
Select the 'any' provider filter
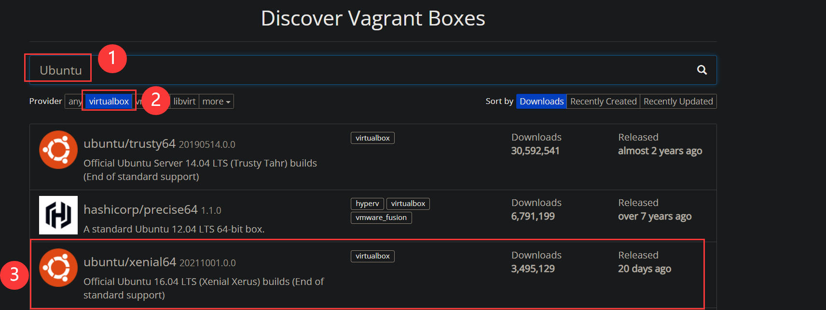(x=75, y=102)
